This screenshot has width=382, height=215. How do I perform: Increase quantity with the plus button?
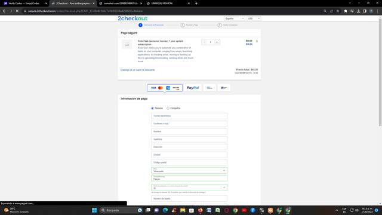click(217, 42)
